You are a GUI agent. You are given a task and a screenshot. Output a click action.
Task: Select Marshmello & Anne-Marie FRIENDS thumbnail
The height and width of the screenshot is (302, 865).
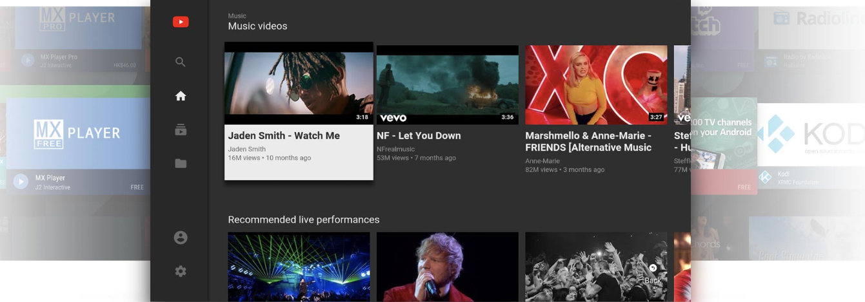click(596, 85)
